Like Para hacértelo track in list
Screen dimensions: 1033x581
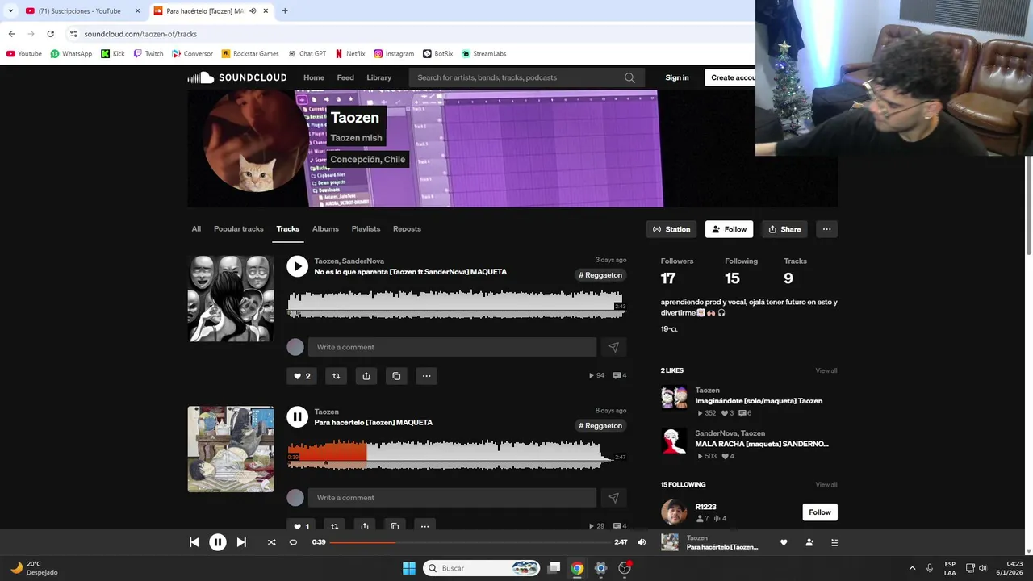pos(301,526)
